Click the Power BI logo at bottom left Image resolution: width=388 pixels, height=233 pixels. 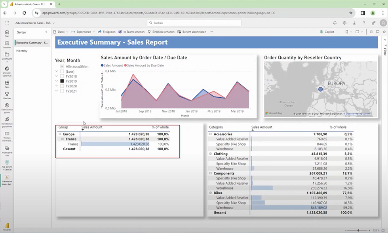click(7, 226)
